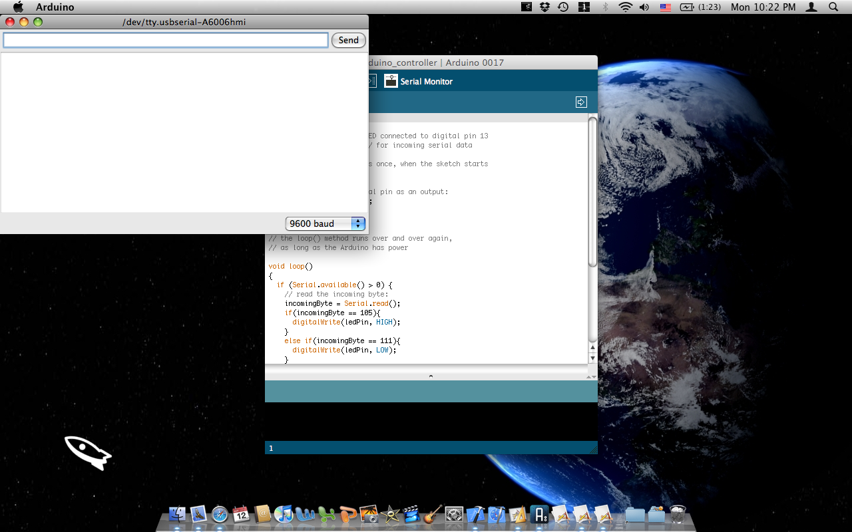This screenshot has width=852, height=532.
Task: Click the "else if(incomingByte == 111){" line
Action: click(x=343, y=340)
